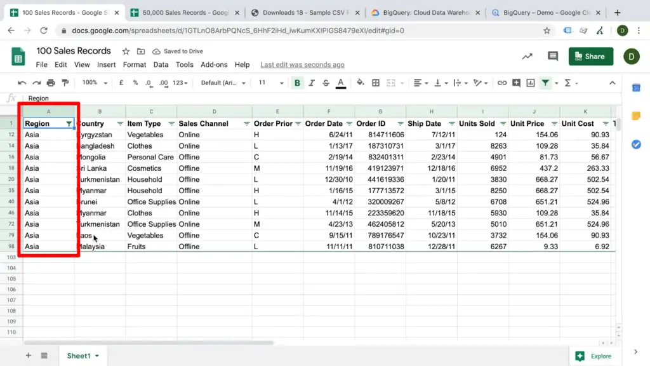The image size is (650, 366).
Task: Insert a chart from the toolbar
Action: (531, 83)
